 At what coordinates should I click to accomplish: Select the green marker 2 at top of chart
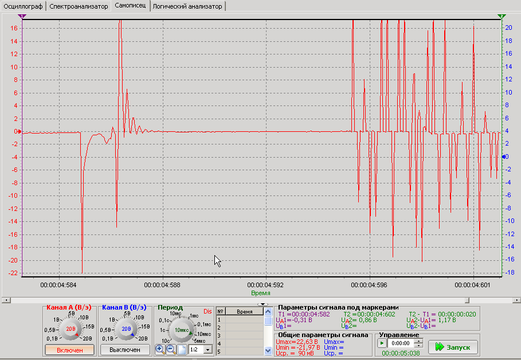click(502, 16)
